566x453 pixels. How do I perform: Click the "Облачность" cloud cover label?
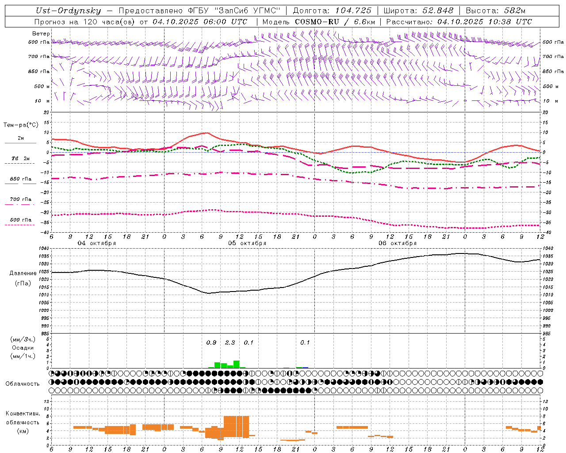(x=23, y=384)
